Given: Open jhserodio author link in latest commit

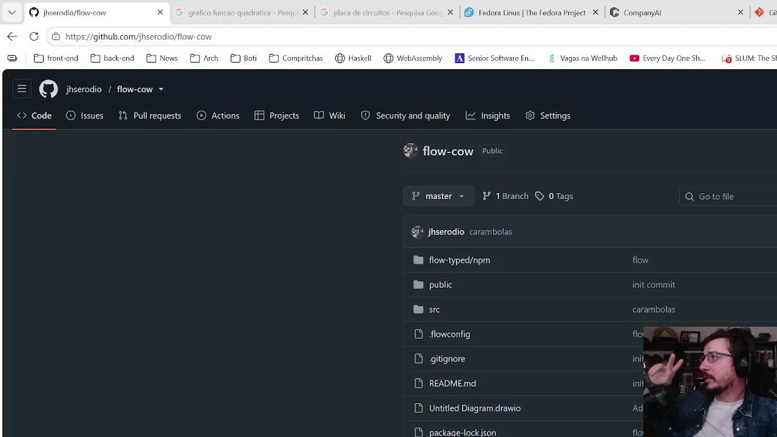Looking at the screenshot, I should click(446, 232).
